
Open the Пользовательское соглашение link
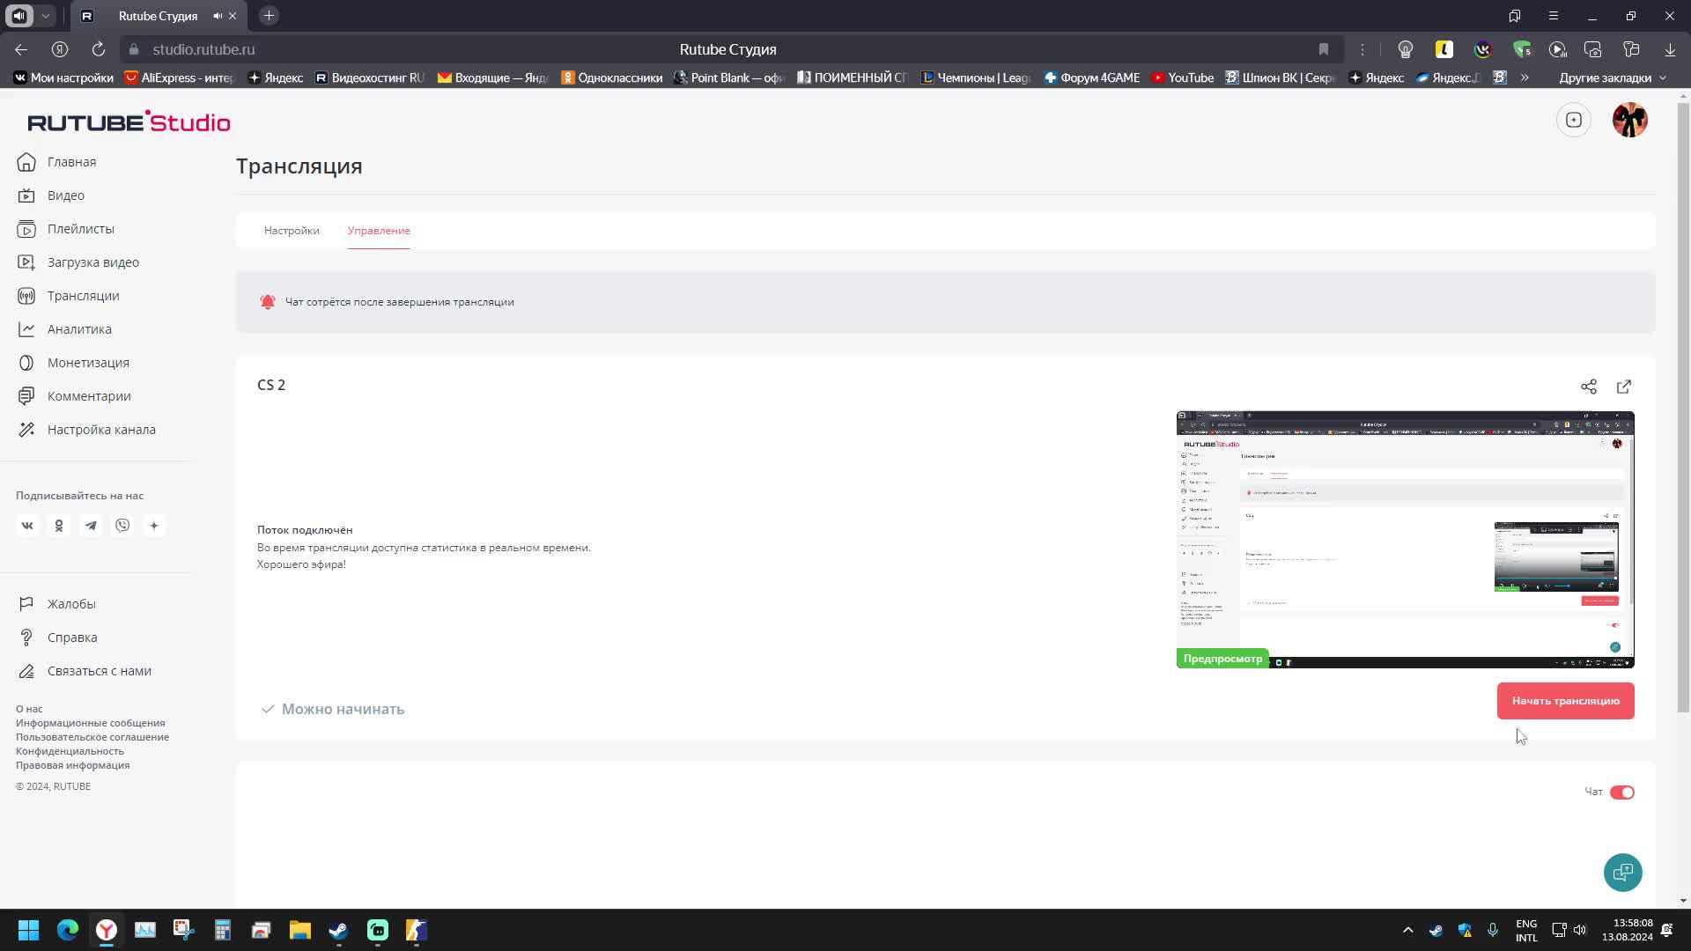[92, 737]
